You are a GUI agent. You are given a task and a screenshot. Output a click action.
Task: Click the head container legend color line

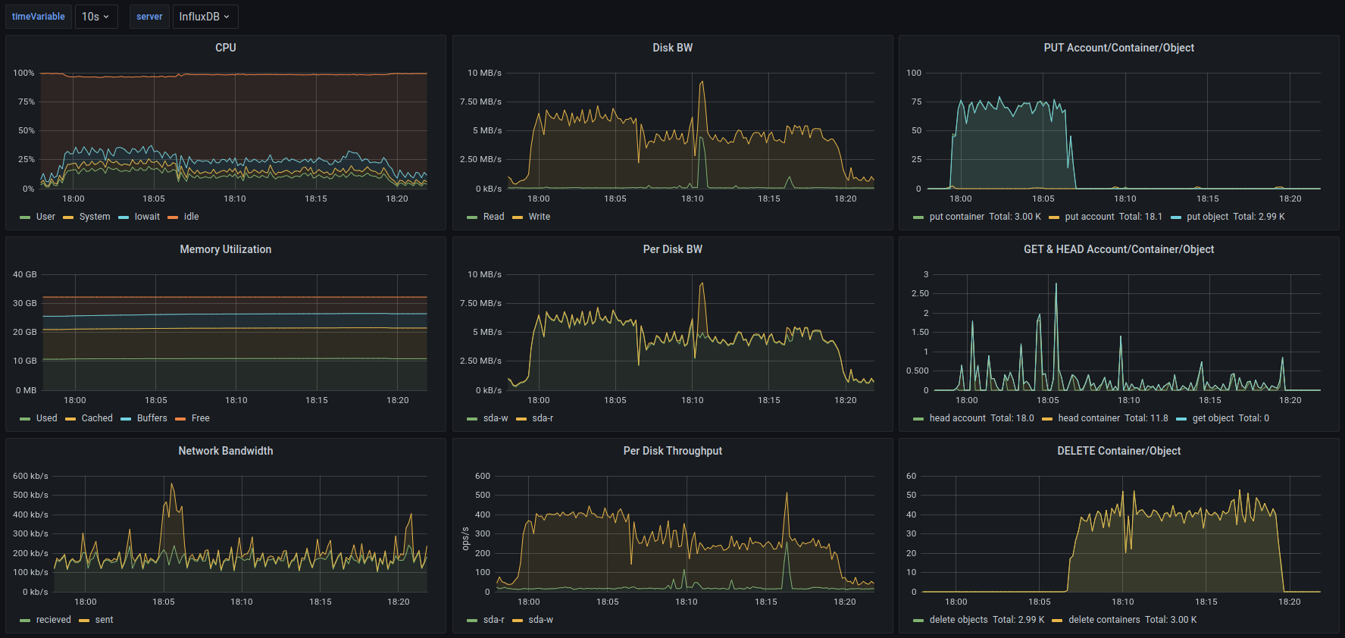1047,419
